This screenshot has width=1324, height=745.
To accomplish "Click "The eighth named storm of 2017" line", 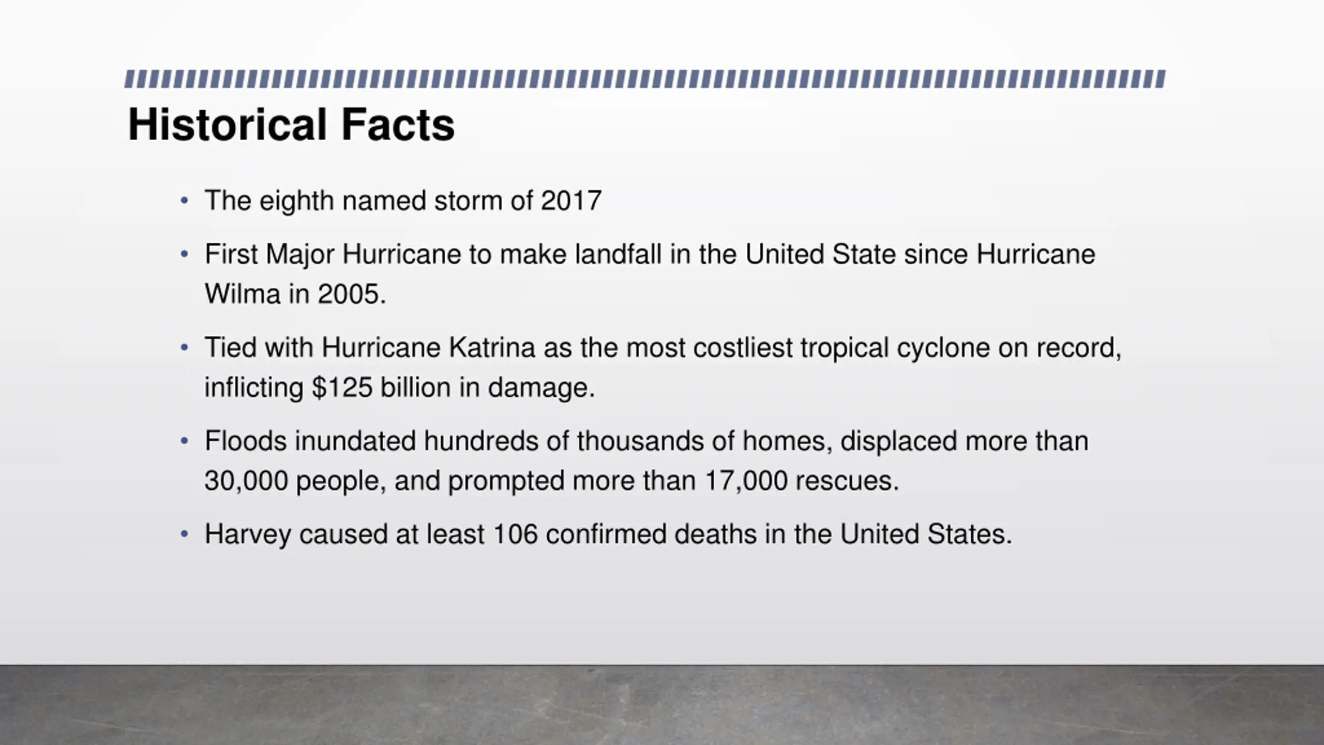I will pyautogui.click(x=403, y=200).
